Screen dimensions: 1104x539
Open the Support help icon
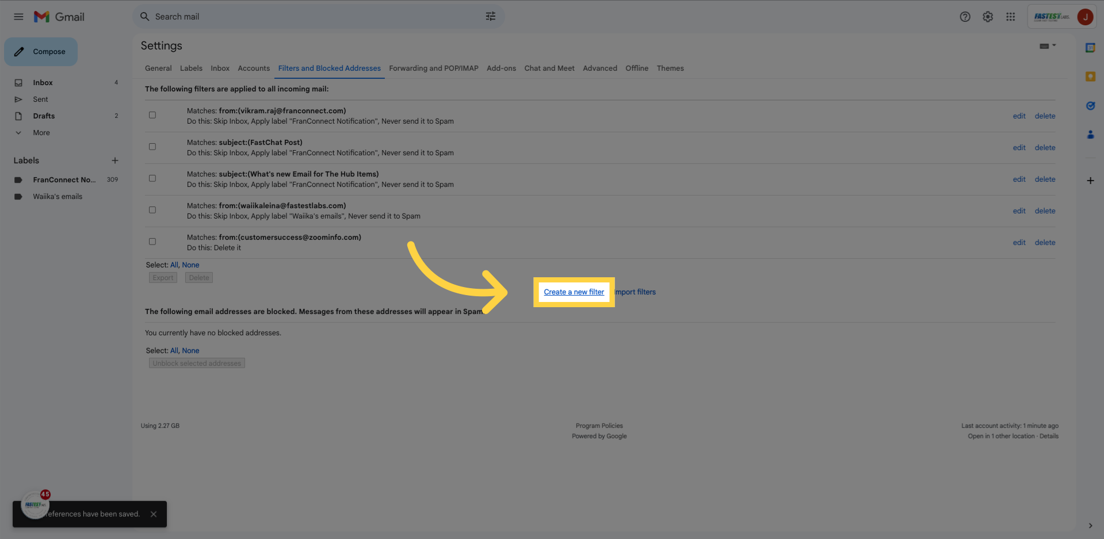pyautogui.click(x=965, y=17)
